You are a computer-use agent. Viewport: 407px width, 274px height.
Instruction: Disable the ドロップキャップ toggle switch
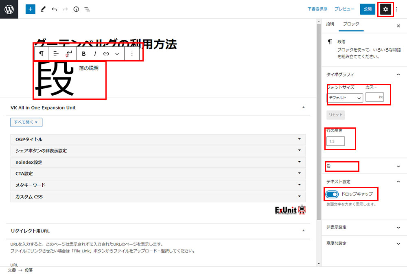coord(332,194)
